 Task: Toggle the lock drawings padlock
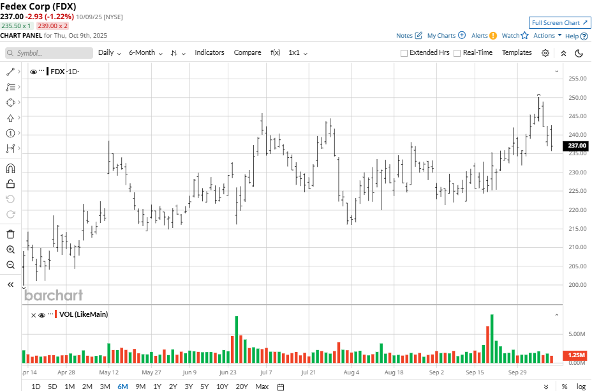(x=10, y=184)
